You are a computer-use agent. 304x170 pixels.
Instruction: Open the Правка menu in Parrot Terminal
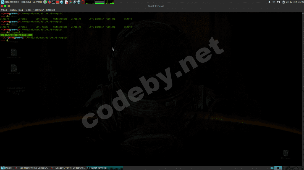tap(13, 10)
